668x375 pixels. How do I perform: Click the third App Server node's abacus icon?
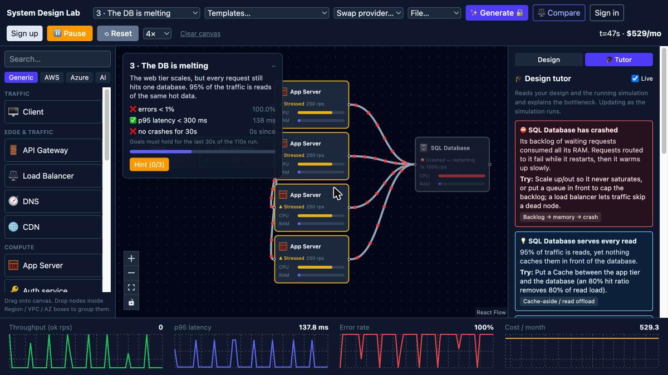(x=283, y=195)
